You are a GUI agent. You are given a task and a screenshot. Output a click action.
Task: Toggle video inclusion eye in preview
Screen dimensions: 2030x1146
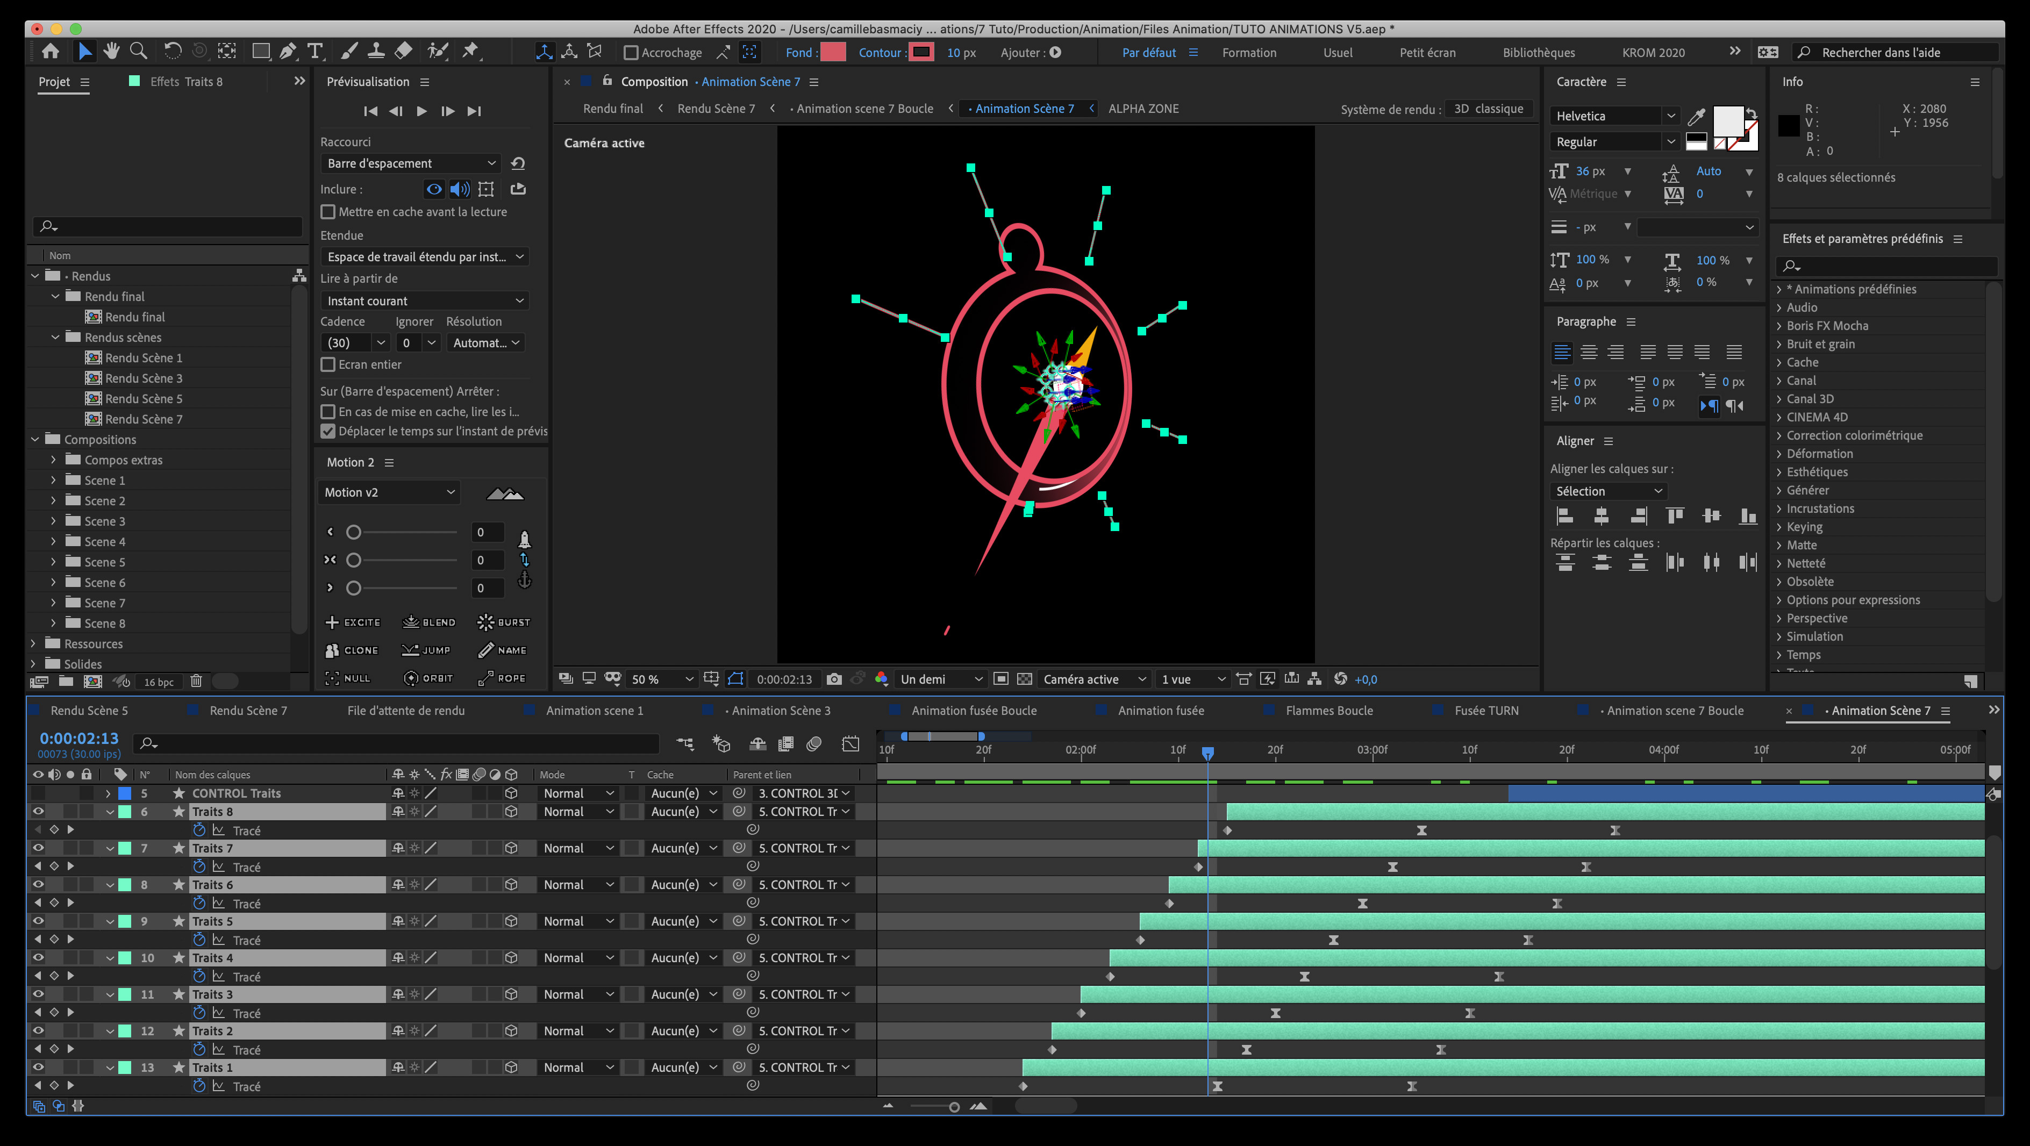point(433,189)
